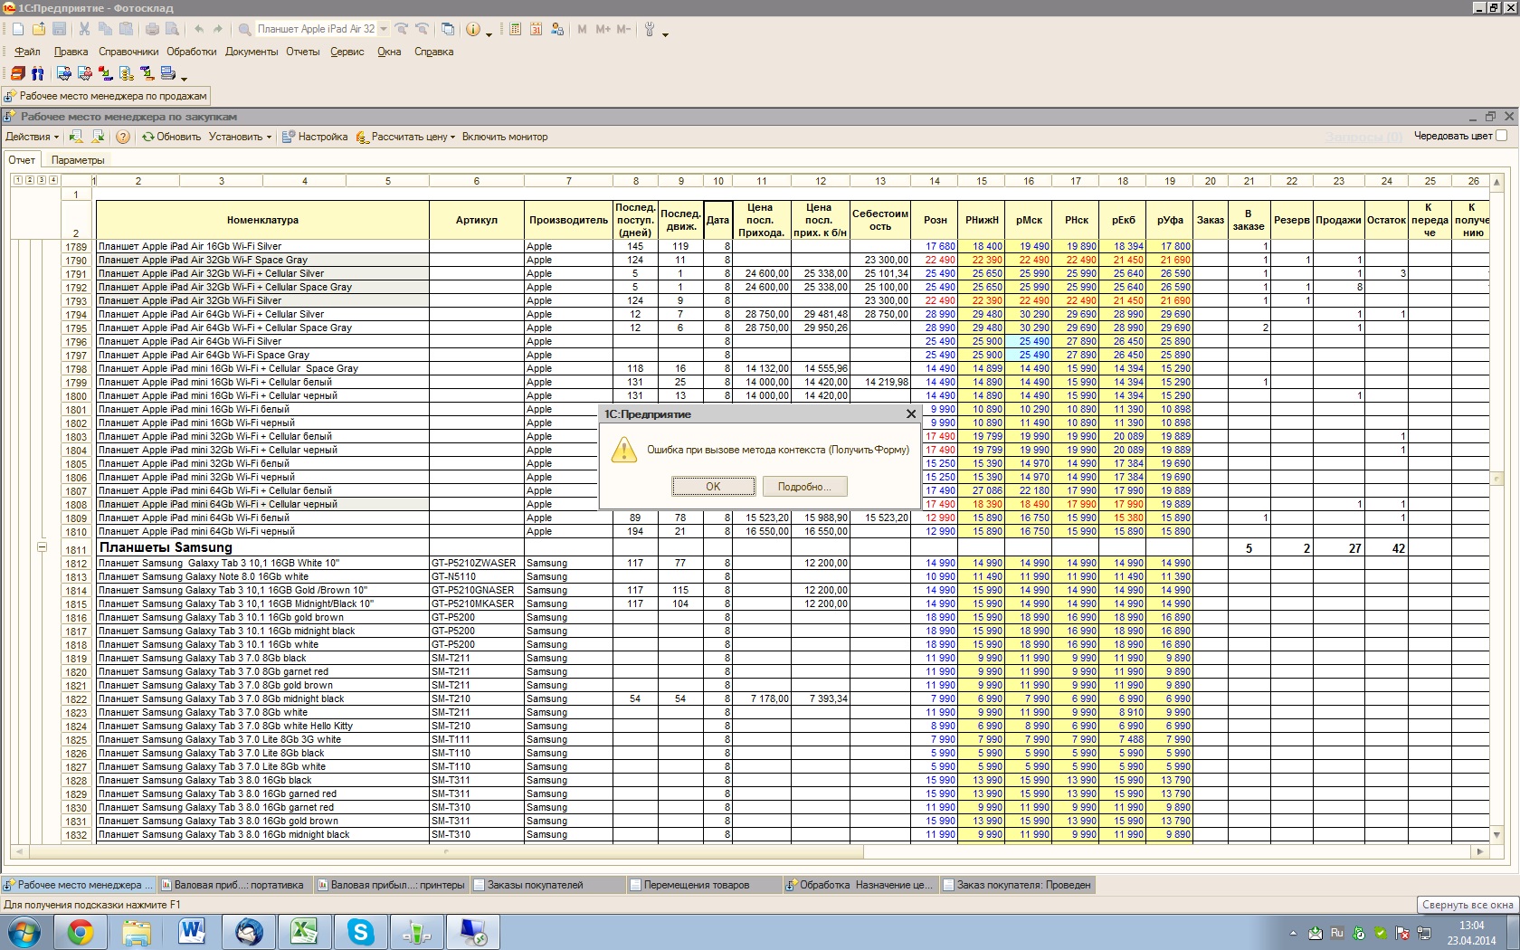The height and width of the screenshot is (950, 1520).
Task: Toggle the Чередовать цвет checkbox
Action: click(x=1501, y=136)
